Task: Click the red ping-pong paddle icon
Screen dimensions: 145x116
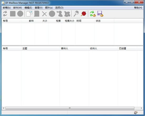Action: [84, 14]
